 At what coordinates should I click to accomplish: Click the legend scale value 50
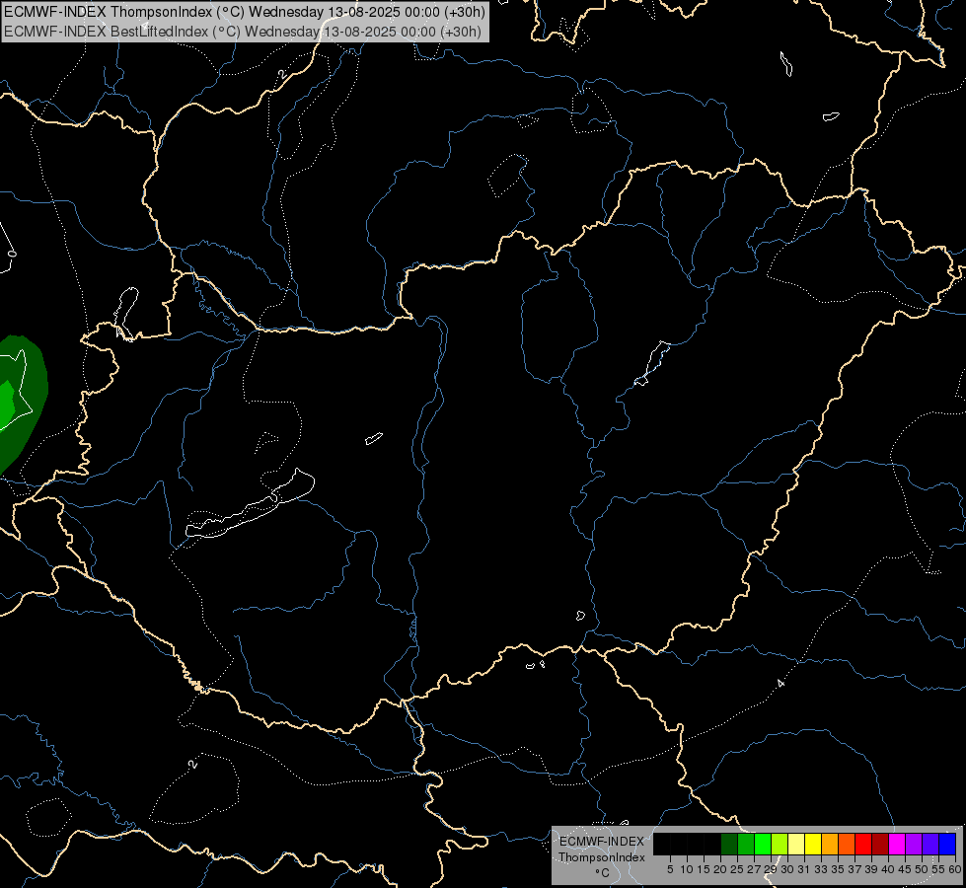pyautogui.click(x=922, y=869)
